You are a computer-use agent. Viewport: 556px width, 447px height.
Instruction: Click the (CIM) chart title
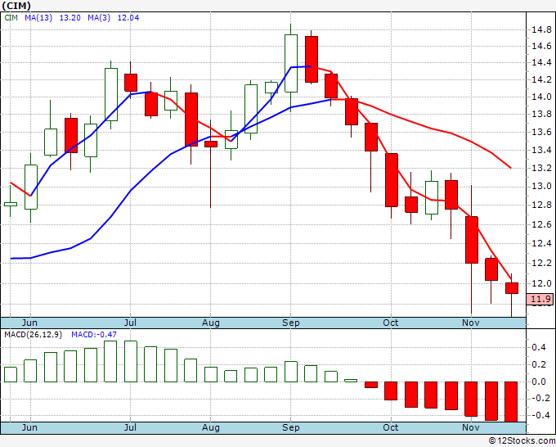pos(16,6)
